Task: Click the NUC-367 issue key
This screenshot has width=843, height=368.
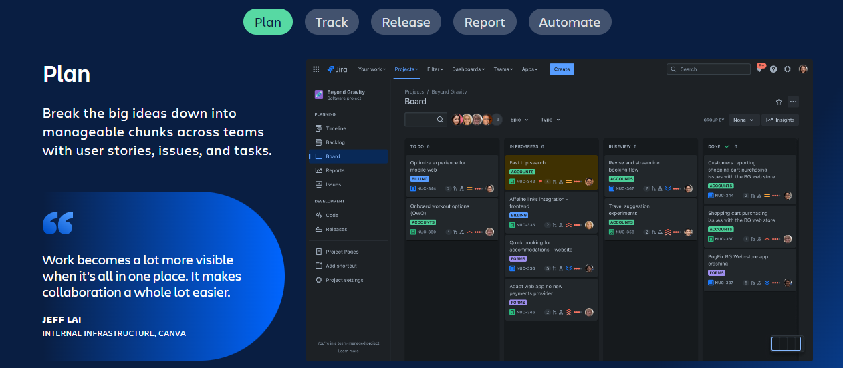Action: tap(625, 188)
